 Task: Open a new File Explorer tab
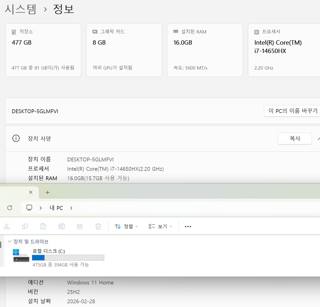[47, 192]
